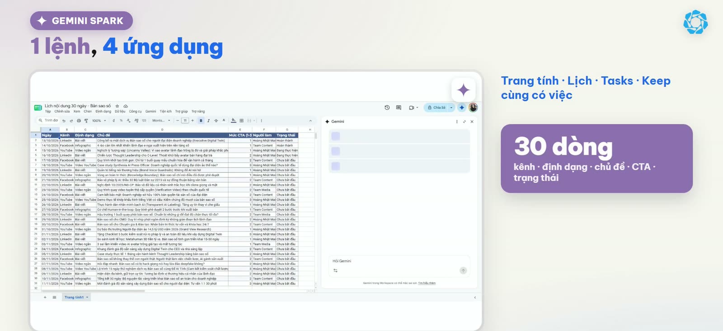Redo the last action
Screen dimensions: 723x331
(x=71, y=121)
